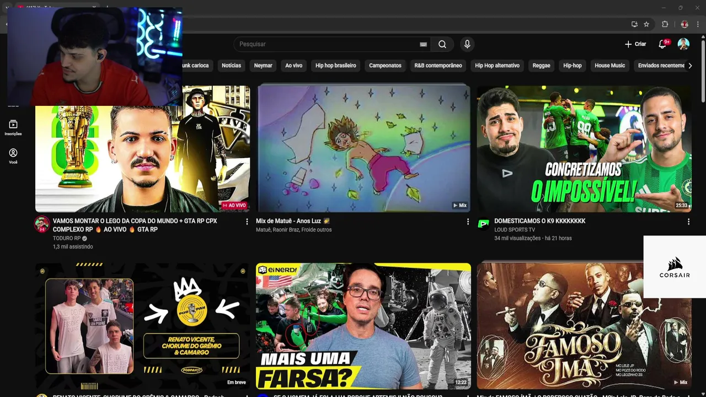Select the Ao vivo filter chip
This screenshot has width=706, height=397.
(x=293, y=66)
